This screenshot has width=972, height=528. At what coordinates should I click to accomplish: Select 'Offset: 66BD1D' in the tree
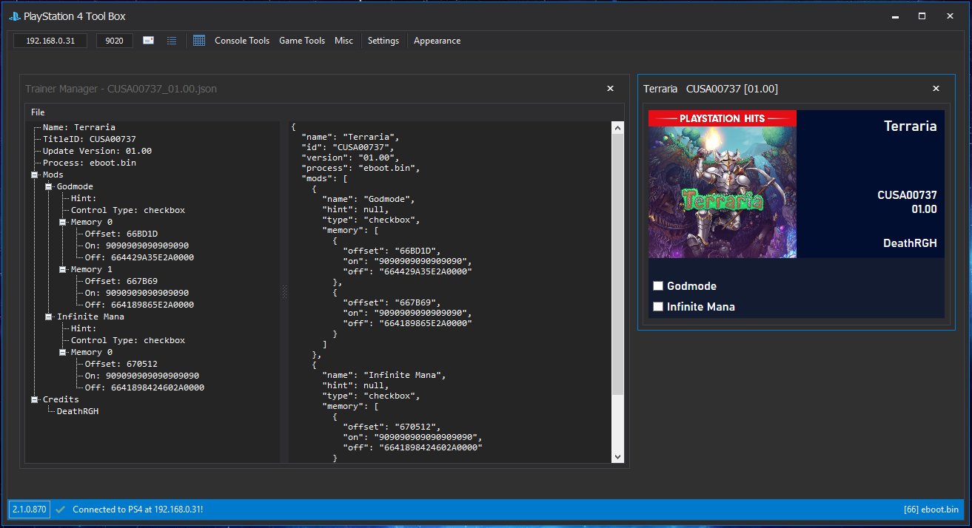pyautogui.click(x=121, y=234)
